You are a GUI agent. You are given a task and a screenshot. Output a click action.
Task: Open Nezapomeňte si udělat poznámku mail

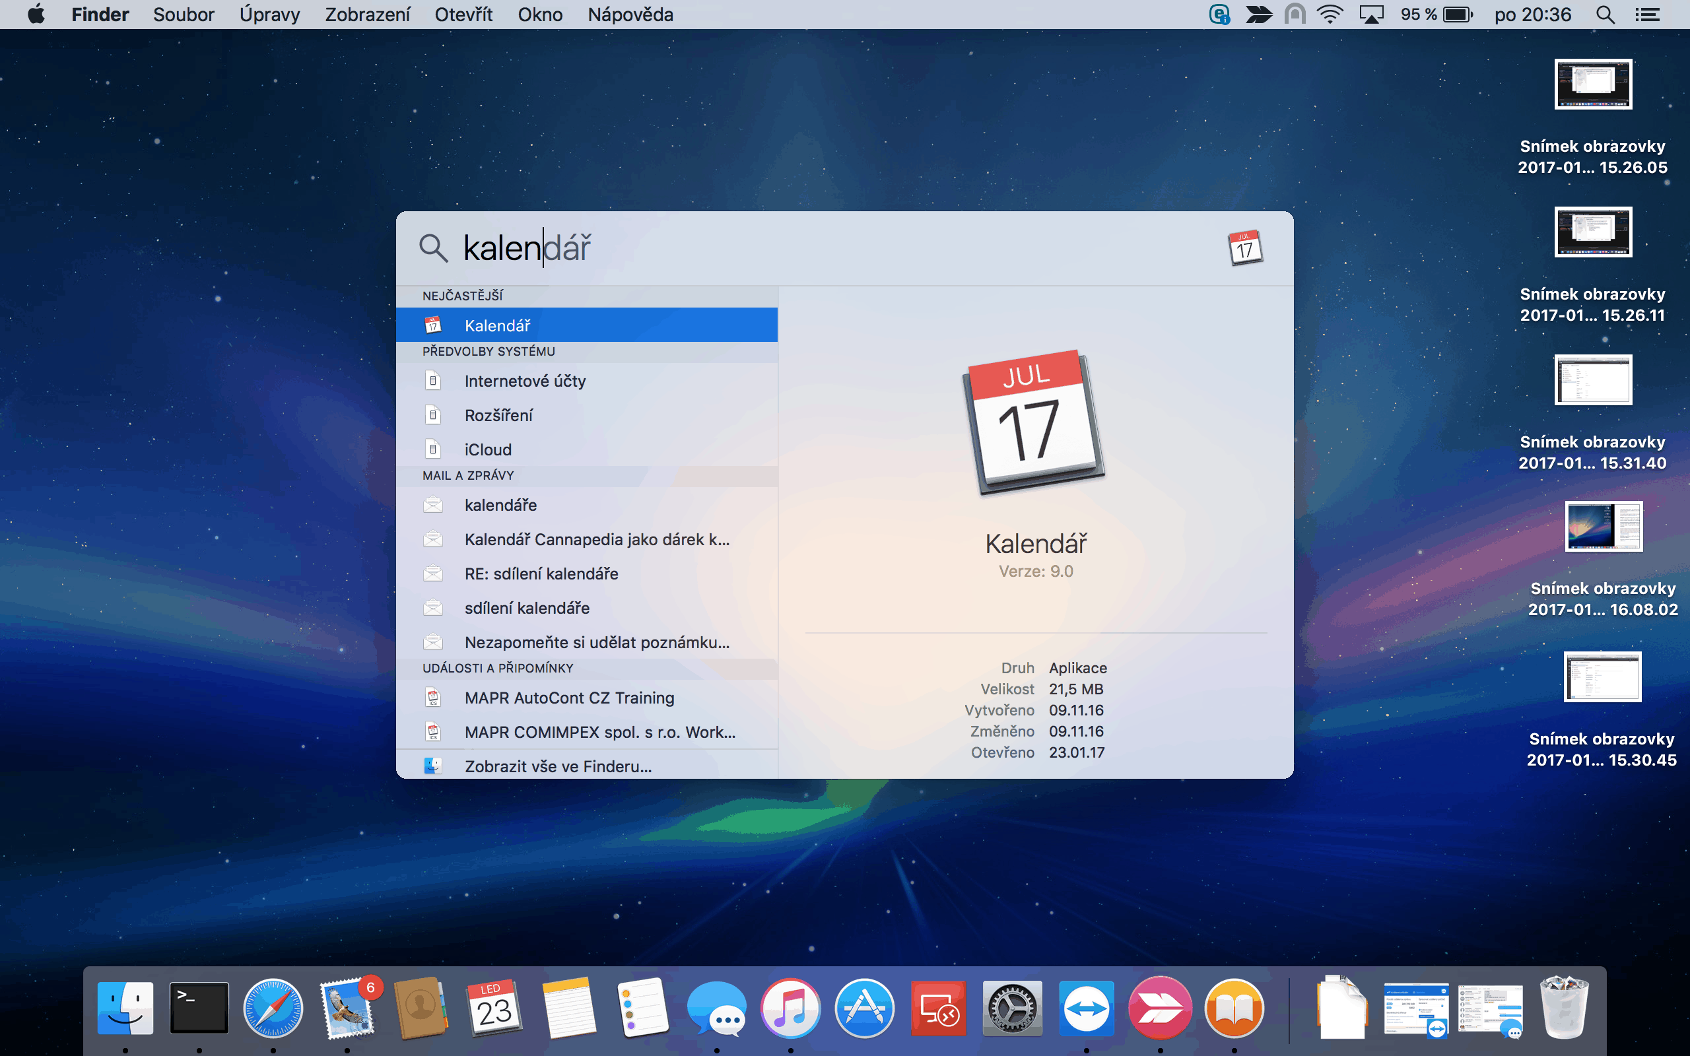pos(587,642)
